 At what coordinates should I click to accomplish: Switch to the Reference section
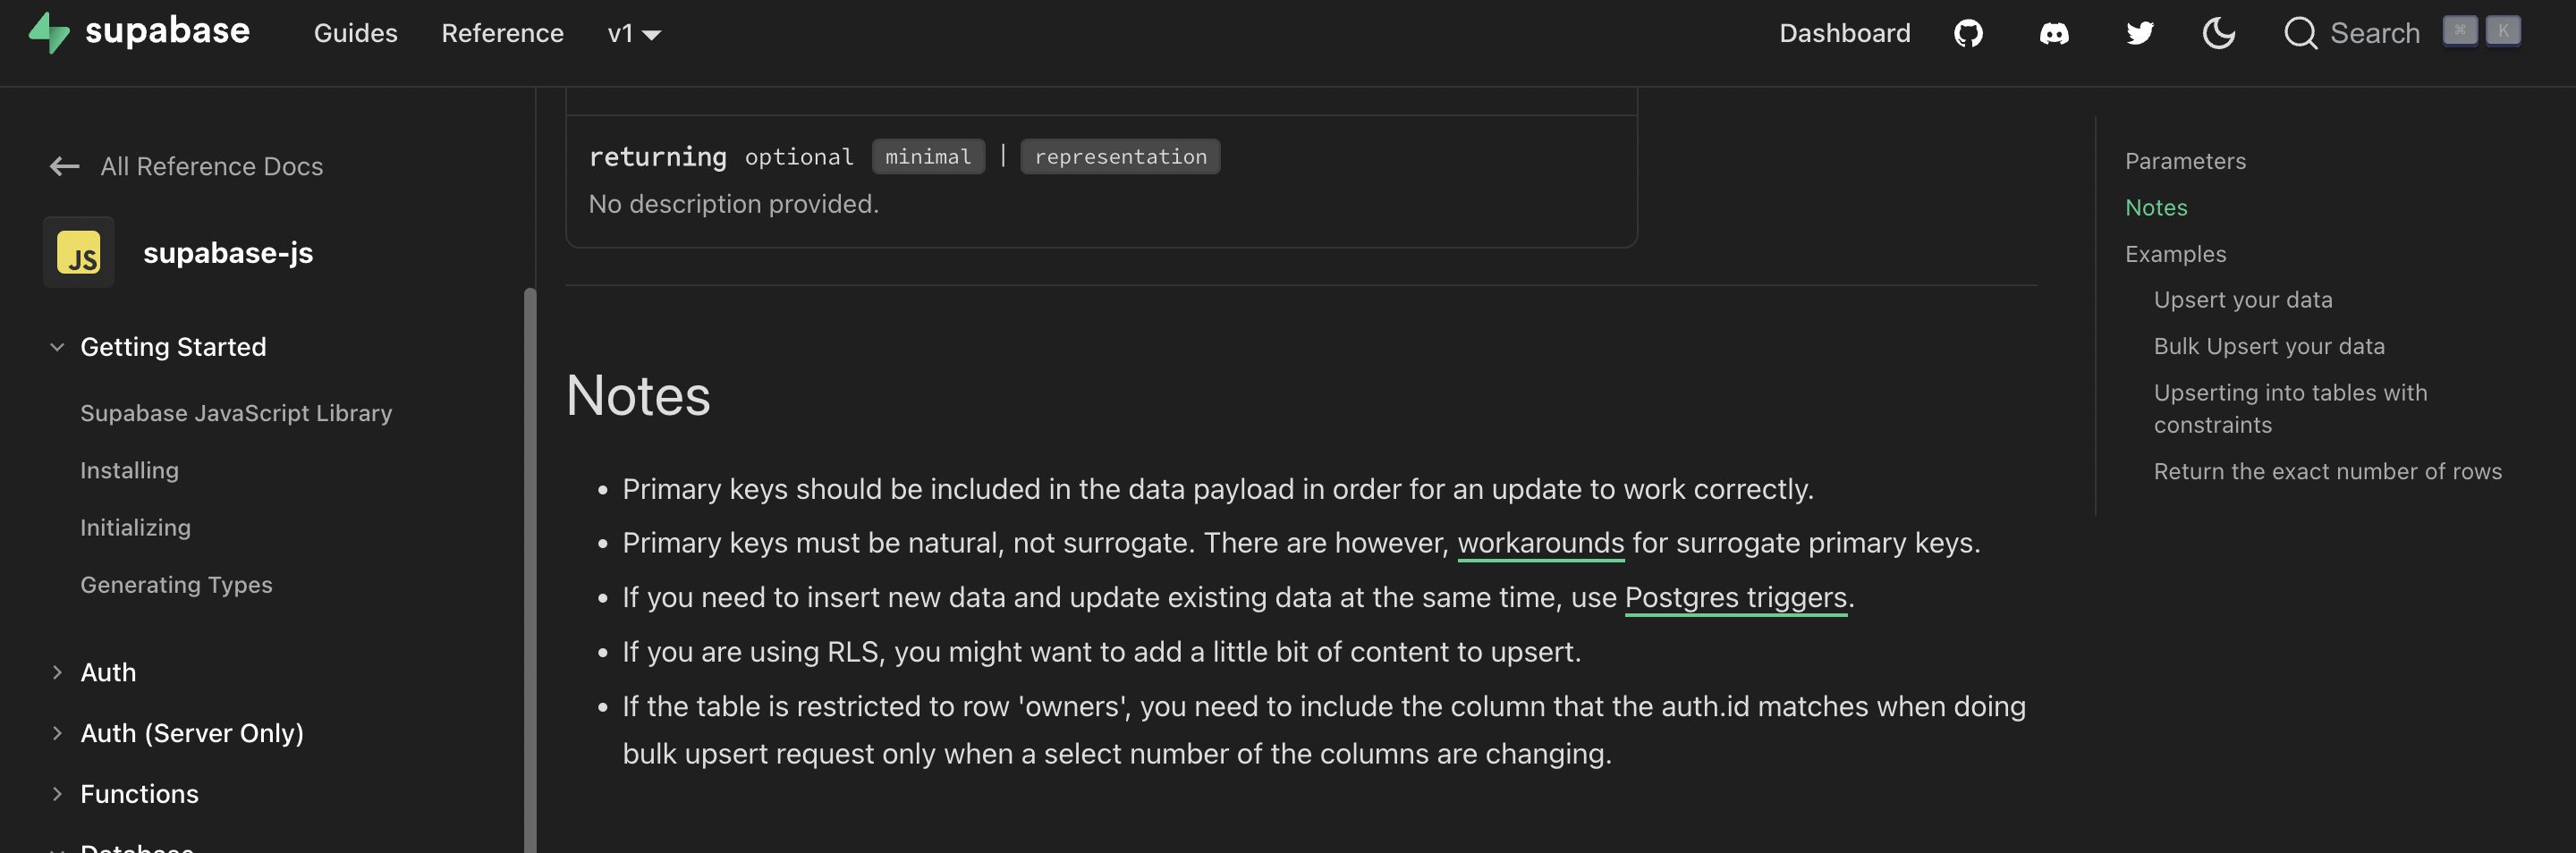coord(502,33)
